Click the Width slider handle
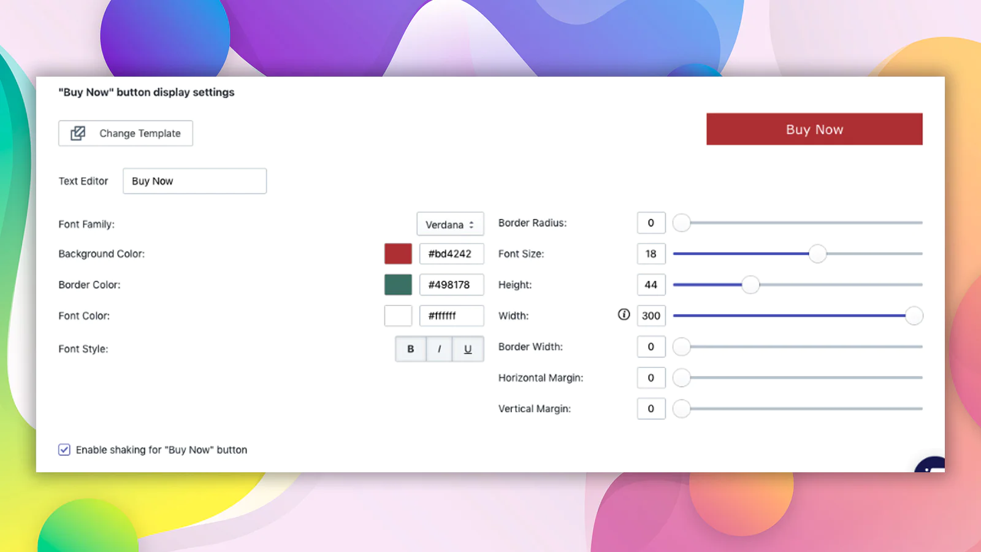Image resolution: width=981 pixels, height=552 pixels. point(914,315)
